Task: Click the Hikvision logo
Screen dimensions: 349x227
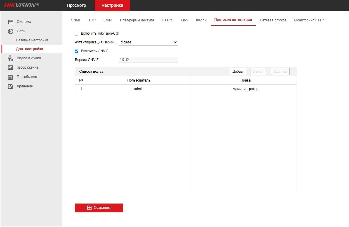Action: pyautogui.click(x=21, y=5)
